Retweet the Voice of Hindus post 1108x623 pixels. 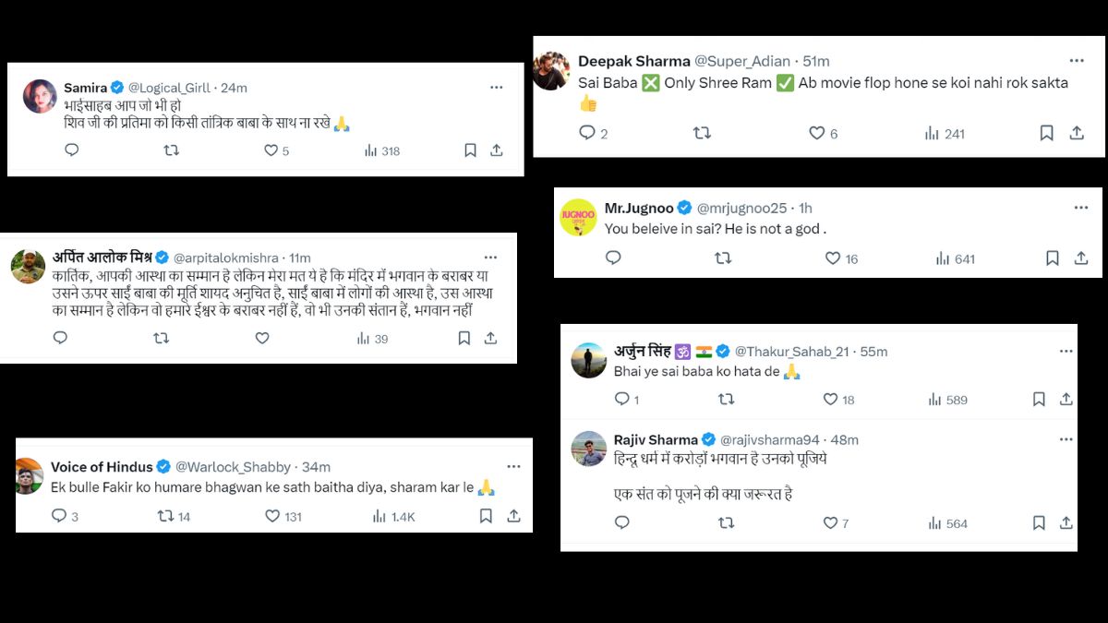click(166, 516)
